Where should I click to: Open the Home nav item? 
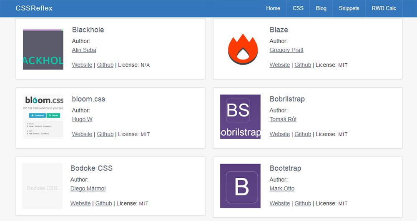coord(273,8)
